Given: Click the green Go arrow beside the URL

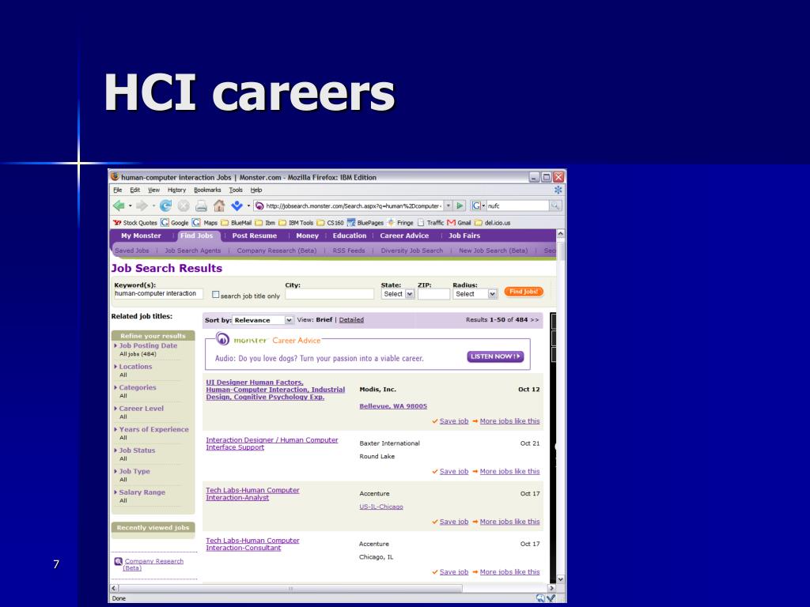Looking at the screenshot, I should (460, 205).
